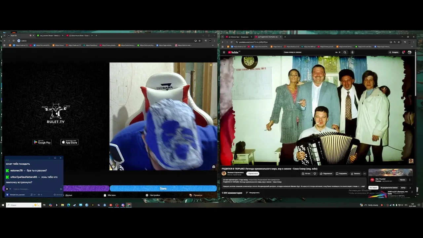Screen dimensions: 423x238
Task: Go back in the rulet.tv window
Action: coord(4,41)
